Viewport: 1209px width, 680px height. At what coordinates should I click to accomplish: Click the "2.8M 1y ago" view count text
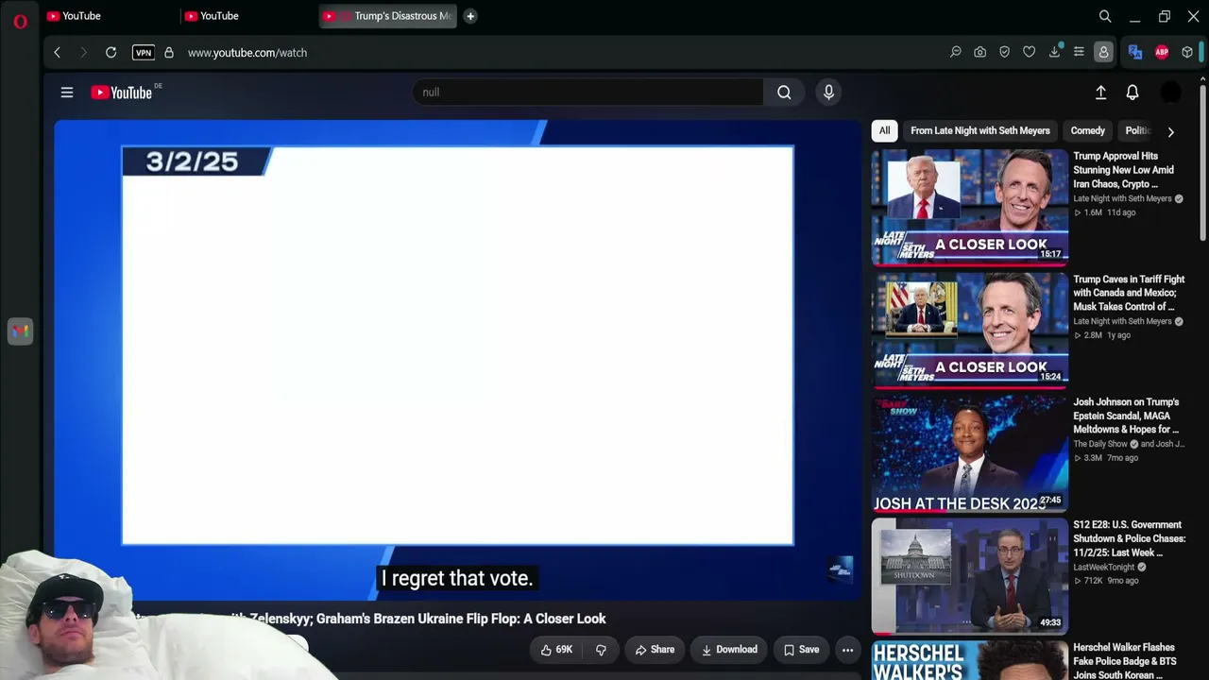pos(1103,335)
